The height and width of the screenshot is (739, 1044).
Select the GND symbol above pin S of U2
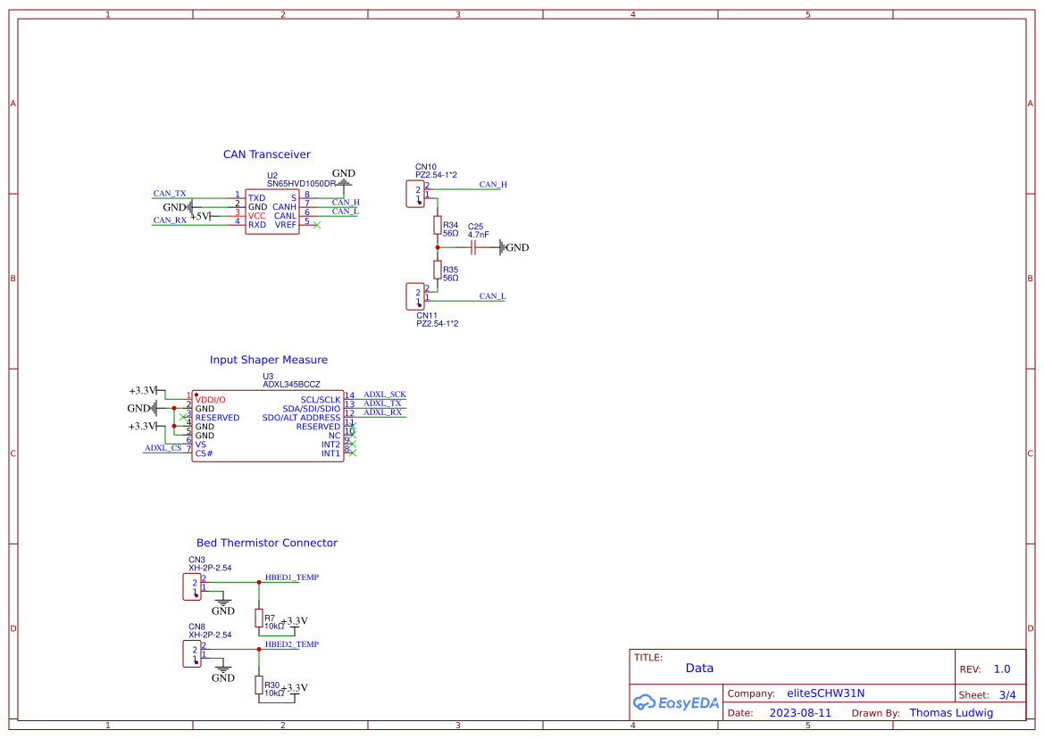[x=343, y=180]
